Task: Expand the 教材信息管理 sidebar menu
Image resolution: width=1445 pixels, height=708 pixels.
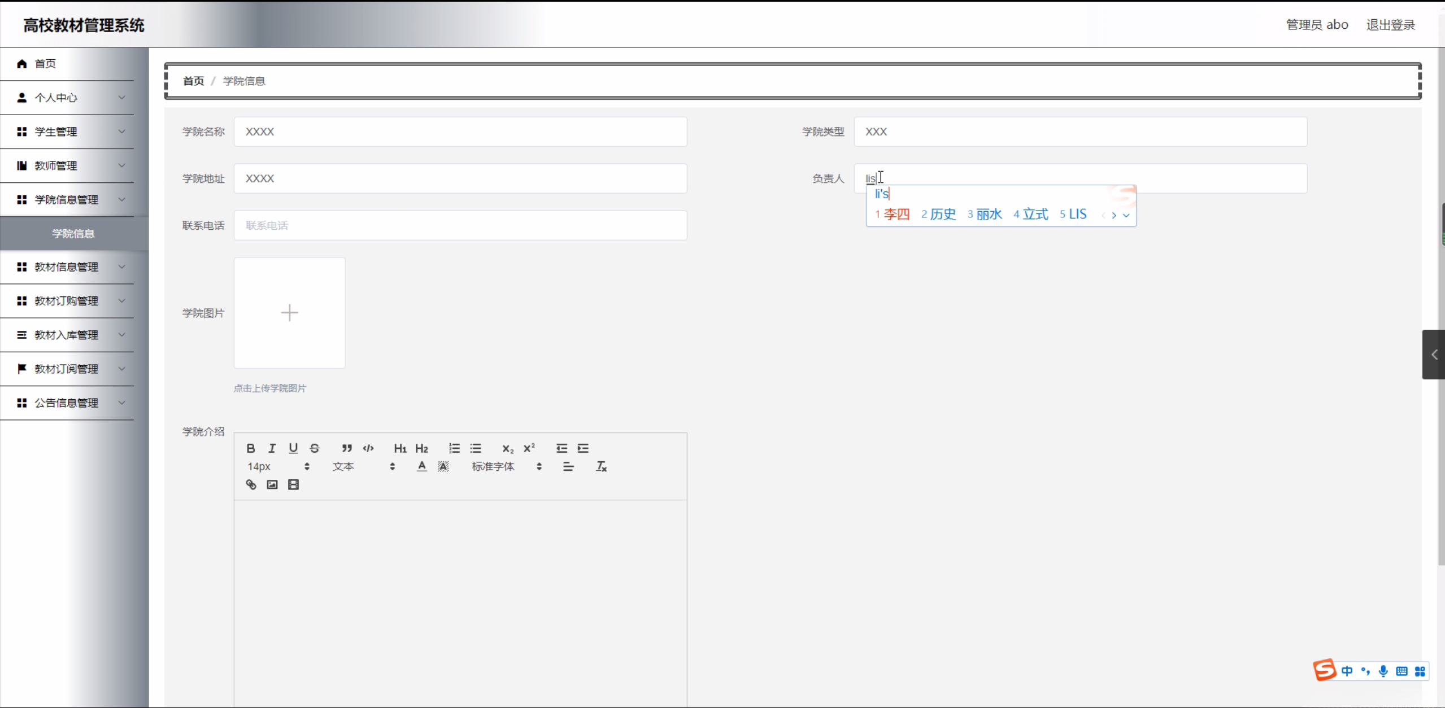Action: 67,267
